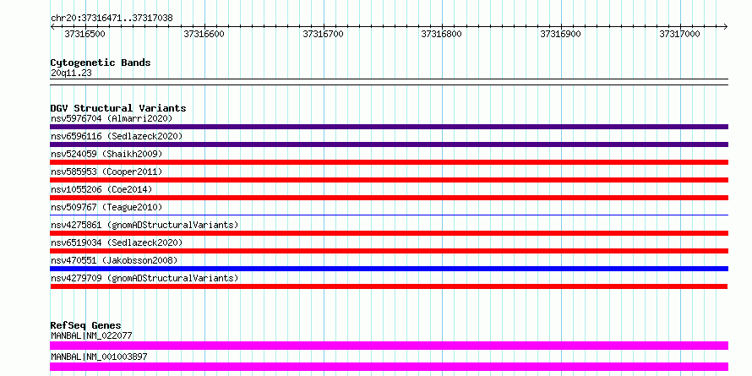The height and width of the screenshot is (376, 752).
Task: Select the nsv1055206 (Coe2014) red bar
Action: 389,198
